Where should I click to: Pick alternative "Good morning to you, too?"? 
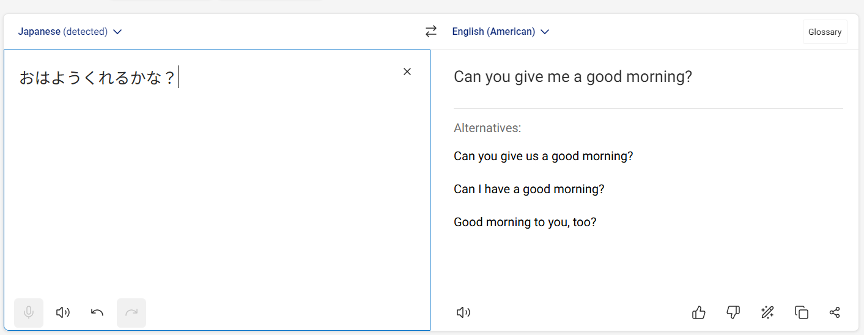click(x=525, y=222)
